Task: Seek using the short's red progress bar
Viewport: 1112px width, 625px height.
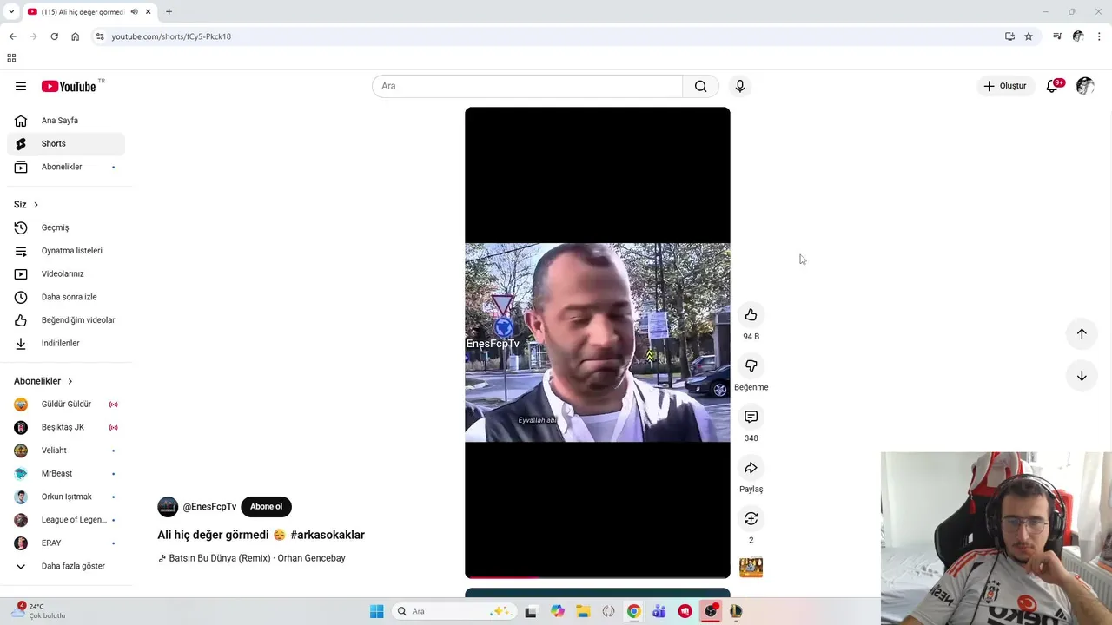Action: 598,576
